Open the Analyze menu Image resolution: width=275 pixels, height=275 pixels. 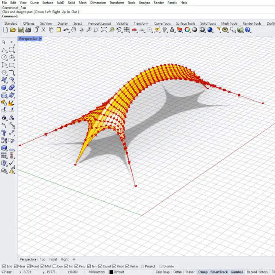144,3
